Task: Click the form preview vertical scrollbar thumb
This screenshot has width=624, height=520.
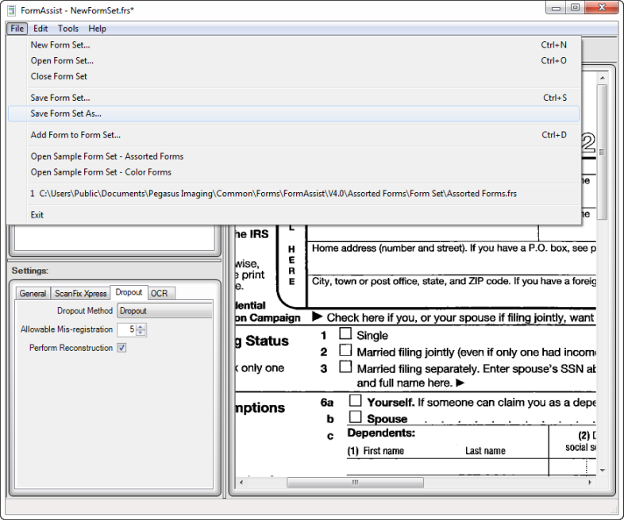Action: point(602,152)
